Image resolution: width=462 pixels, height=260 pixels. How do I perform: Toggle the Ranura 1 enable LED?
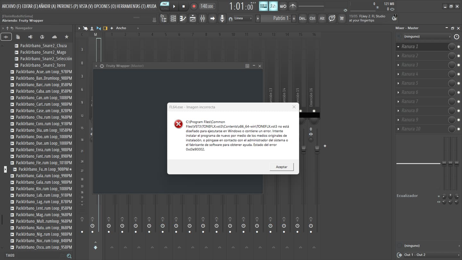coord(458,47)
